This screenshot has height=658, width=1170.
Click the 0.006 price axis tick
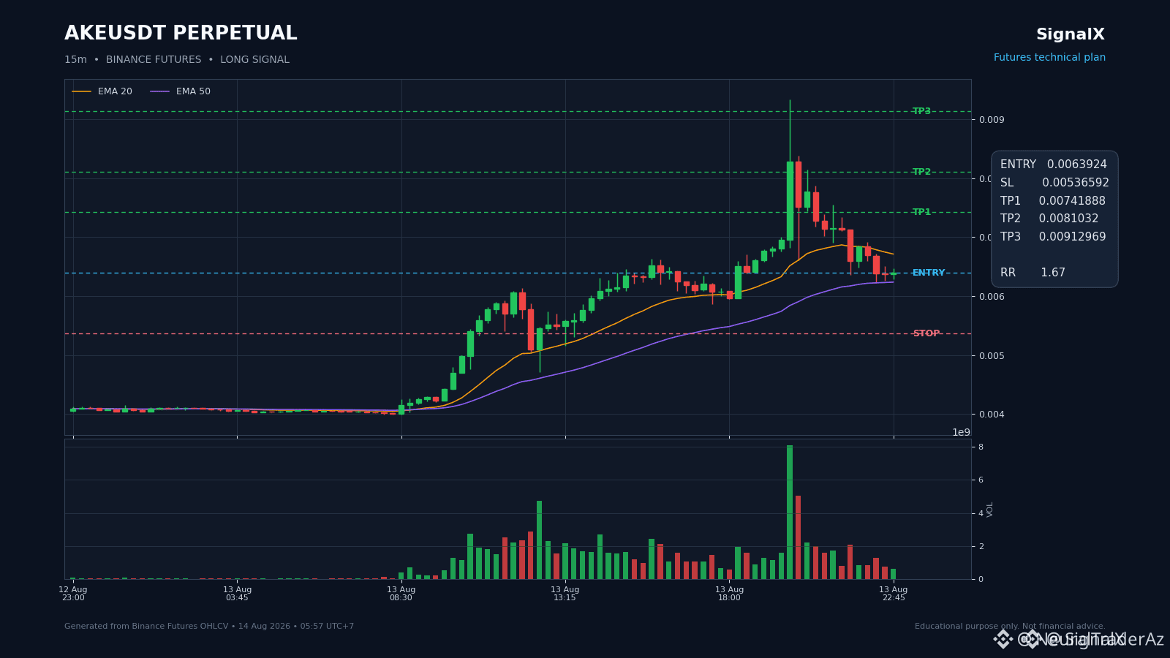point(992,297)
